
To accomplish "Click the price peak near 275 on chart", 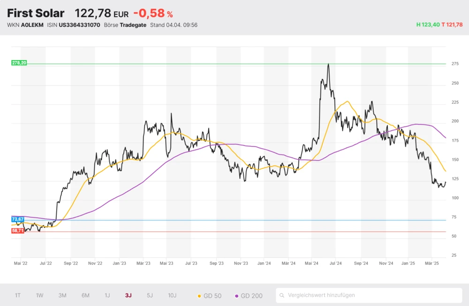I will (328, 64).
